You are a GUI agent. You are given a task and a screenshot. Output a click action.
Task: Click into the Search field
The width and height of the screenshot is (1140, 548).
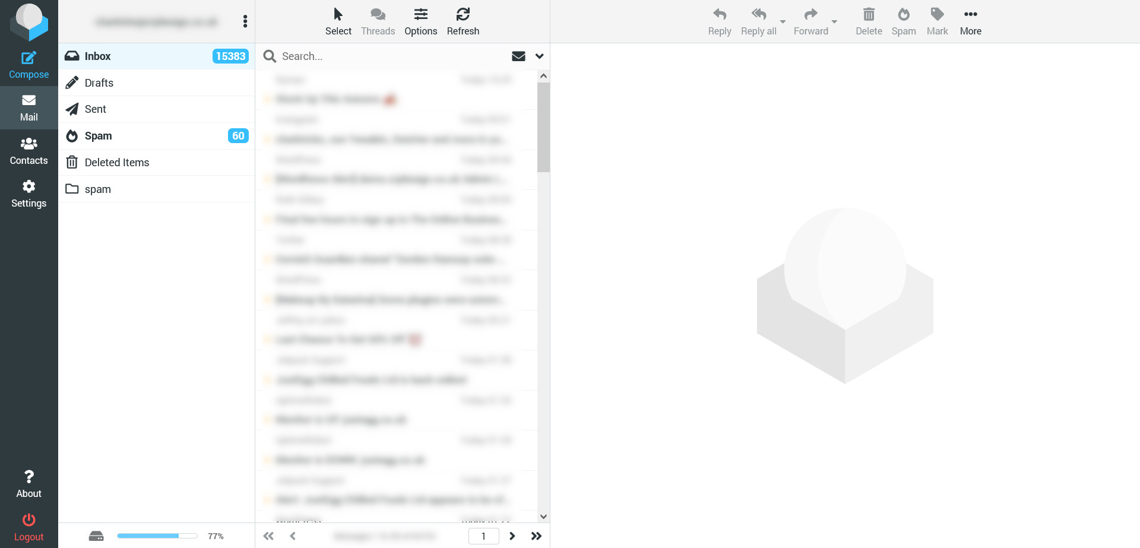[x=392, y=56]
